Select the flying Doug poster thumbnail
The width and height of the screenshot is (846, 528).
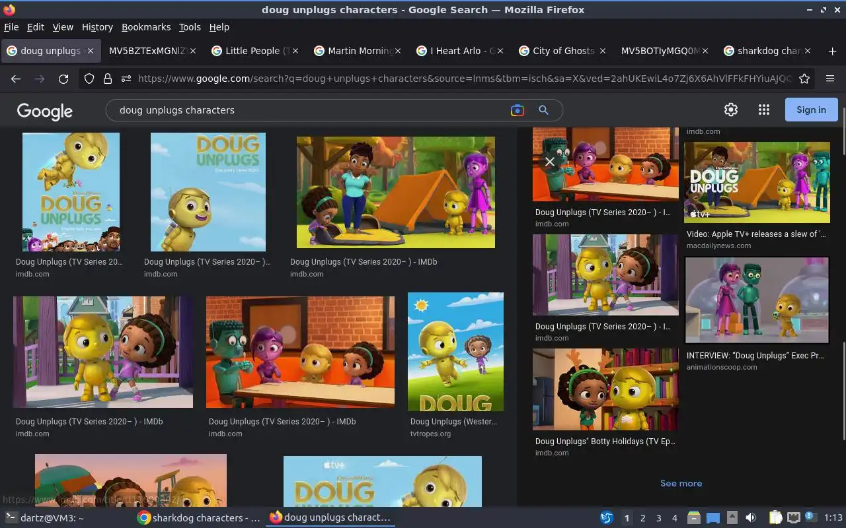71,192
